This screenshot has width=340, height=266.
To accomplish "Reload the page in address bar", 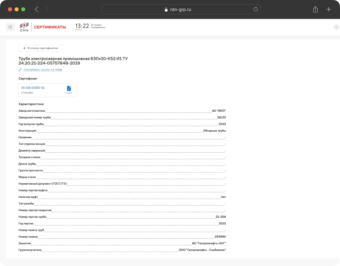I will click(255, 9).
